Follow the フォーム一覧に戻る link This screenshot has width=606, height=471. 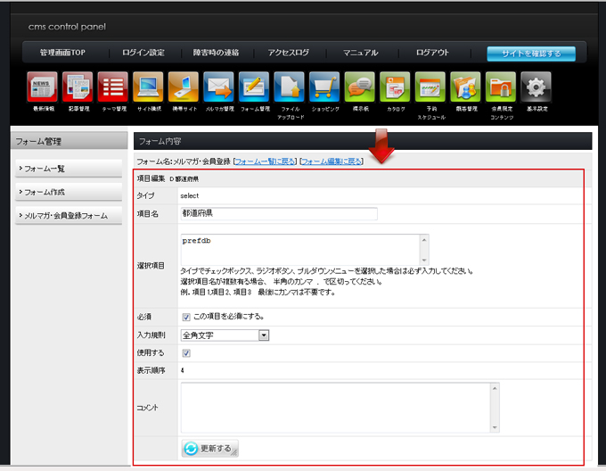(x=264, y=161)
